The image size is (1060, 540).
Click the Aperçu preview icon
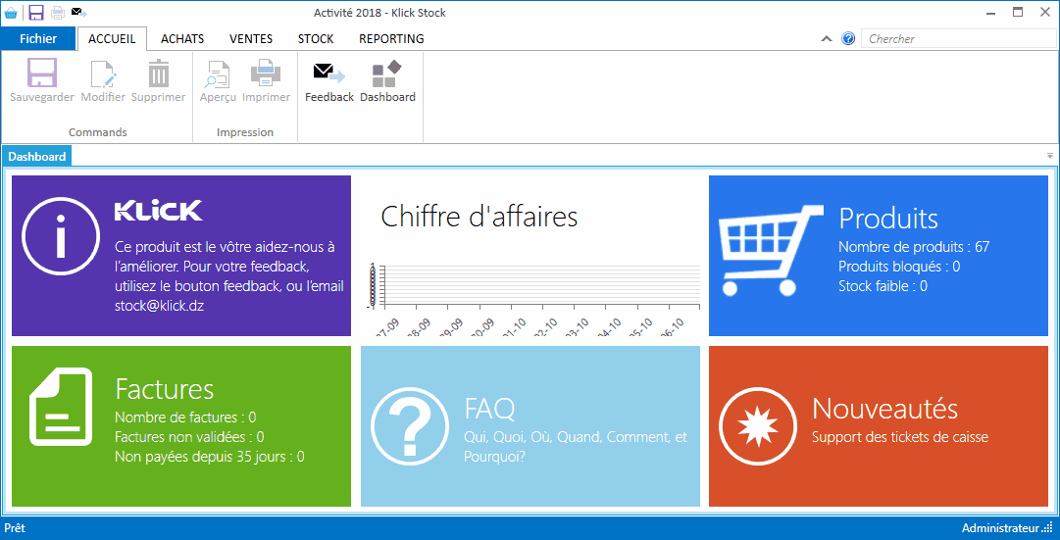(x=218, y=74)
